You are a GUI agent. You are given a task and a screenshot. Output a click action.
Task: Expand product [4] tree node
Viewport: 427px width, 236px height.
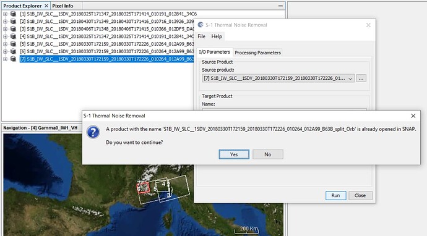(x=5, y=36)
